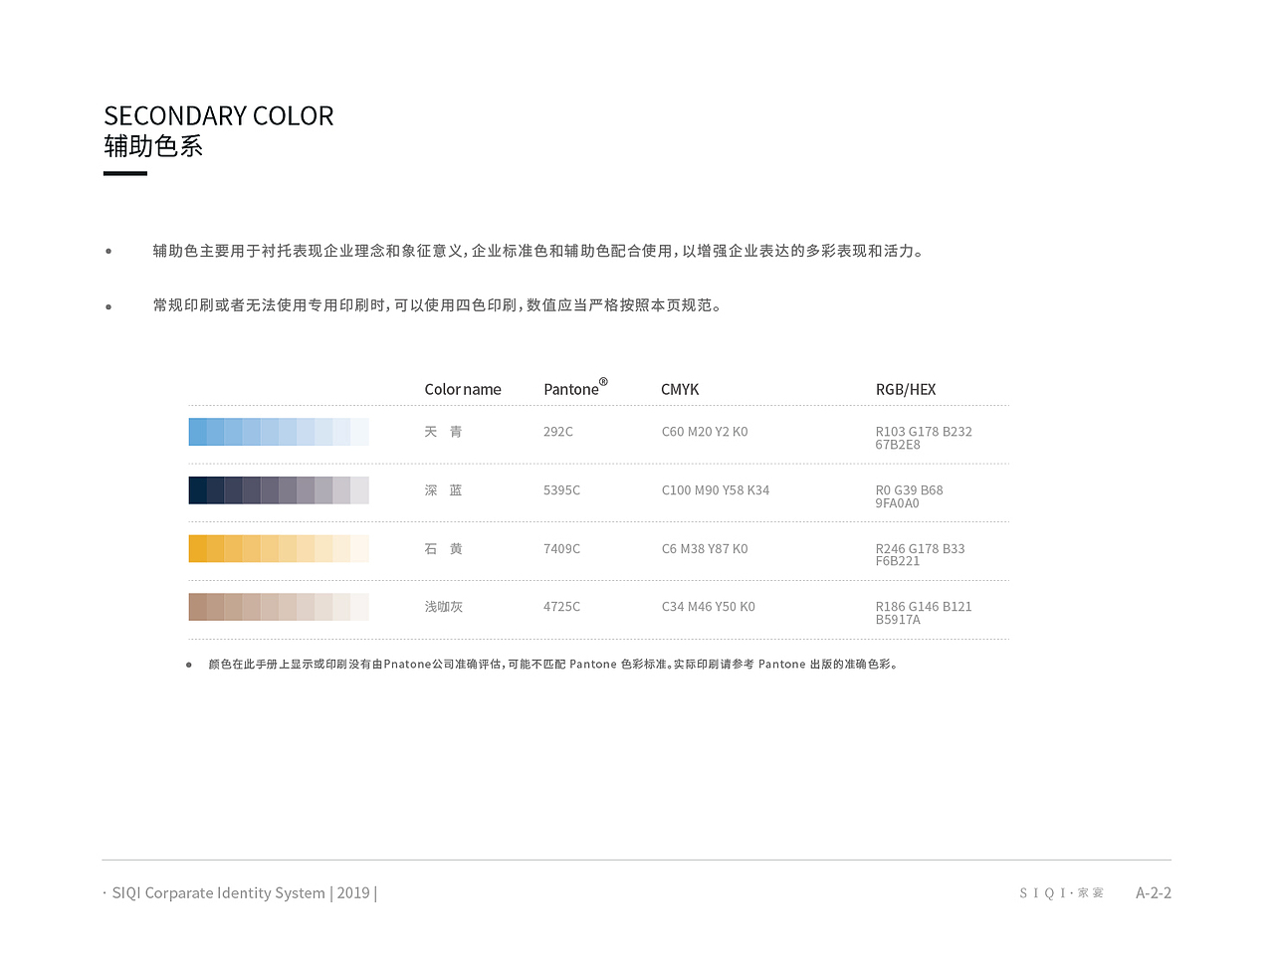Click the first bullet paragraph about 辅助色

tap(539, 251)
